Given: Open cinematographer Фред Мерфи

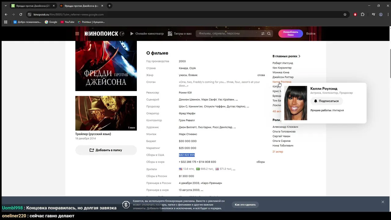Looking at the screenshot, I should [x=187, y=113].
